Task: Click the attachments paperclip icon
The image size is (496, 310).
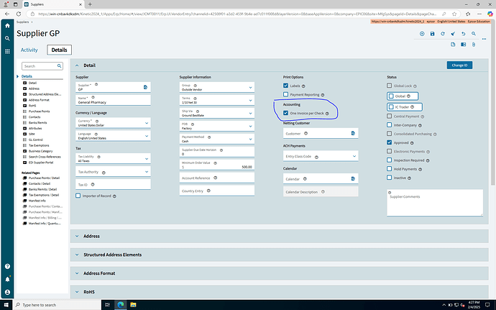Action: (x=474, y=45)
